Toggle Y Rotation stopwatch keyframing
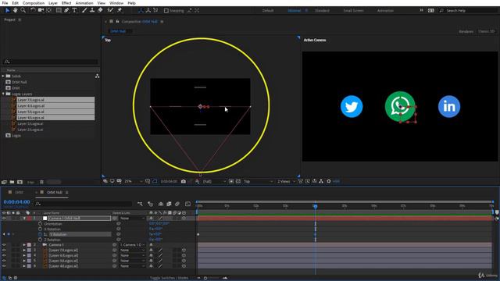Screen dimensions: 500x281 point(40,234)
